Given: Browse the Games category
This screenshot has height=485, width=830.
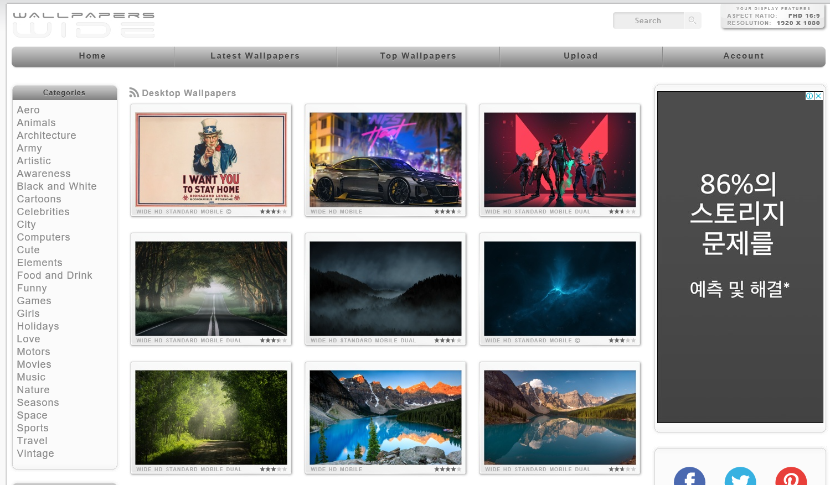Looking at the screenshot, I should (x=34, y=301).
